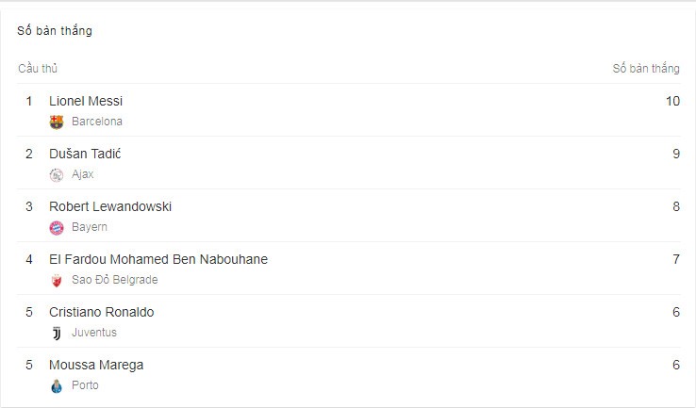The height and width of the screenshot is (408, 696).
Task: Click Tadić's goal count of 9
Action: click(x=676, y=154)
